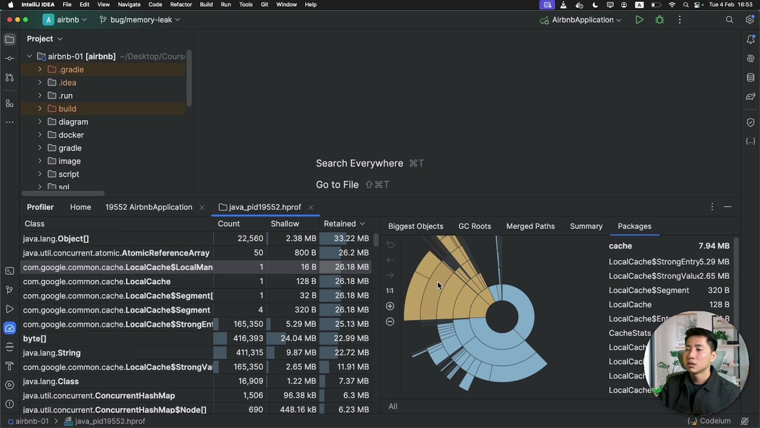Zoom out on the sunburst chart

[389, 322]
